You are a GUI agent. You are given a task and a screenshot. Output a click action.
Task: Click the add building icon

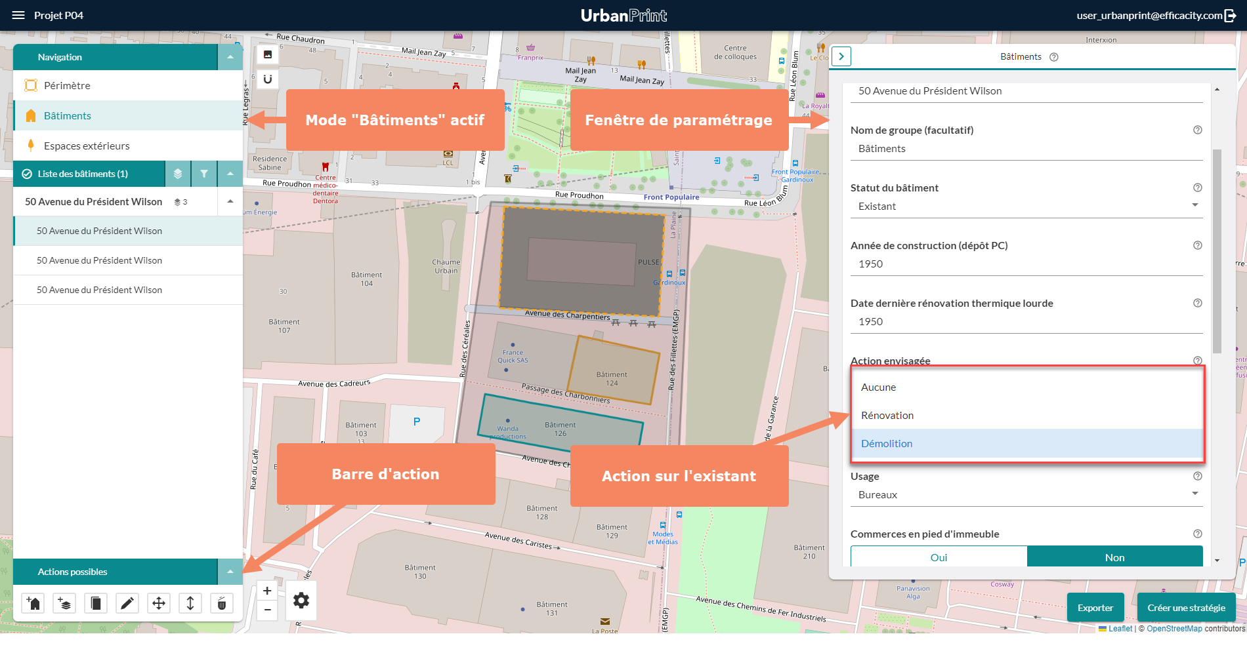coord(33,603)
